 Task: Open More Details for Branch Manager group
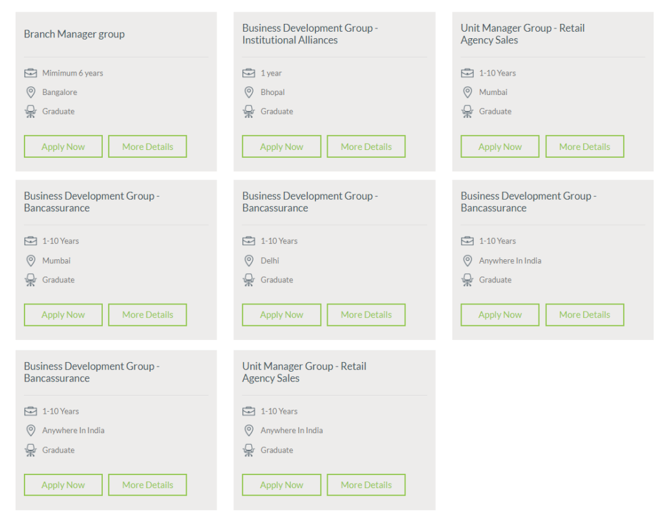pyautogui.click(x=147, y=147)
